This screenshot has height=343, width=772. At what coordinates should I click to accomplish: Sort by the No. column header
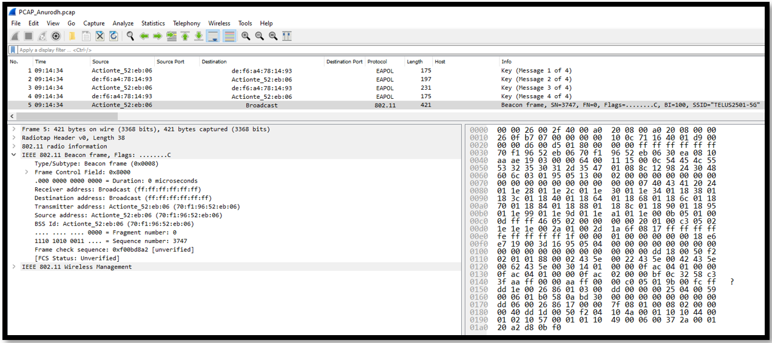21,62
